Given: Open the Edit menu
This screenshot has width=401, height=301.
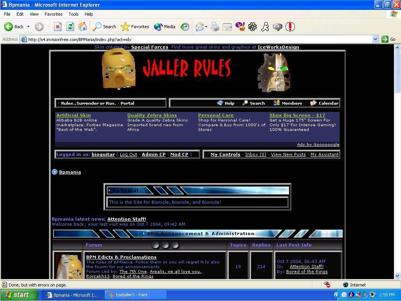Looking at the screenshot, I should 20,14.
